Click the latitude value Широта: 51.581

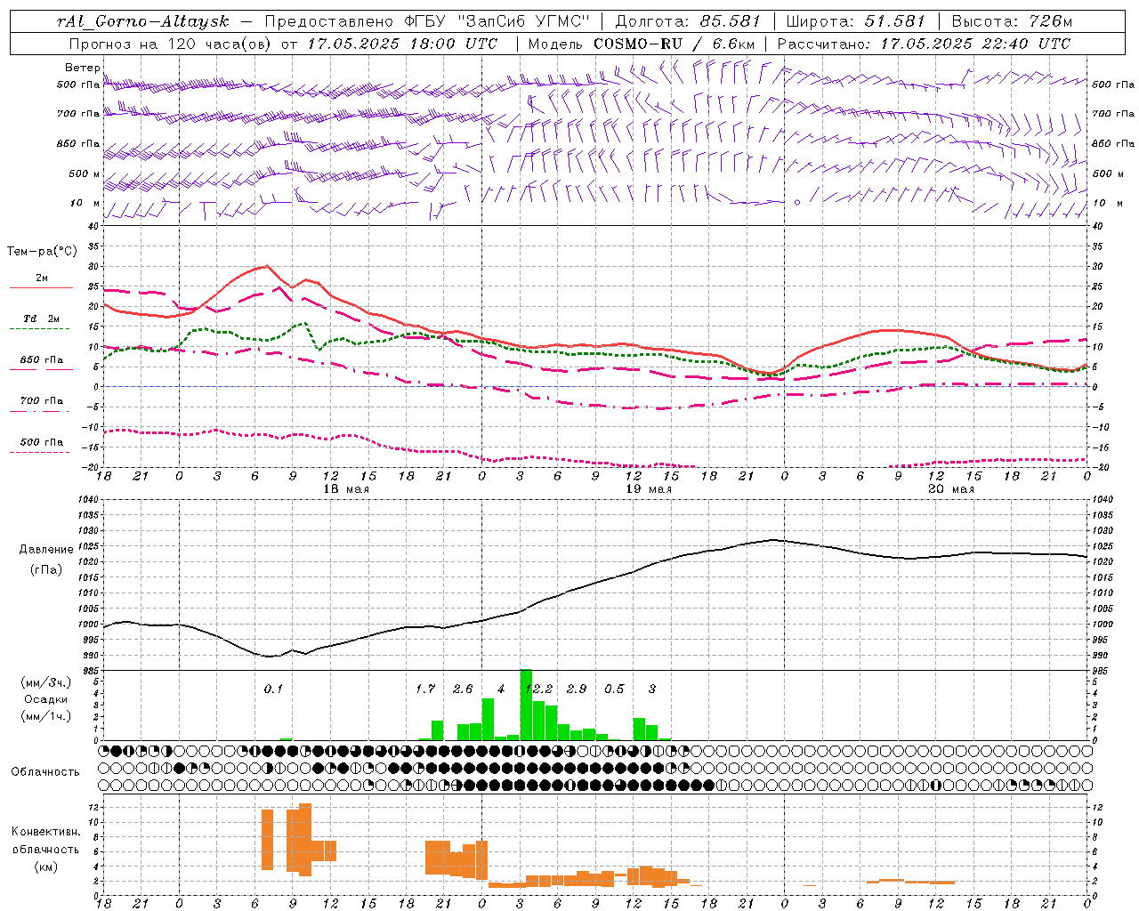point(856,21)
